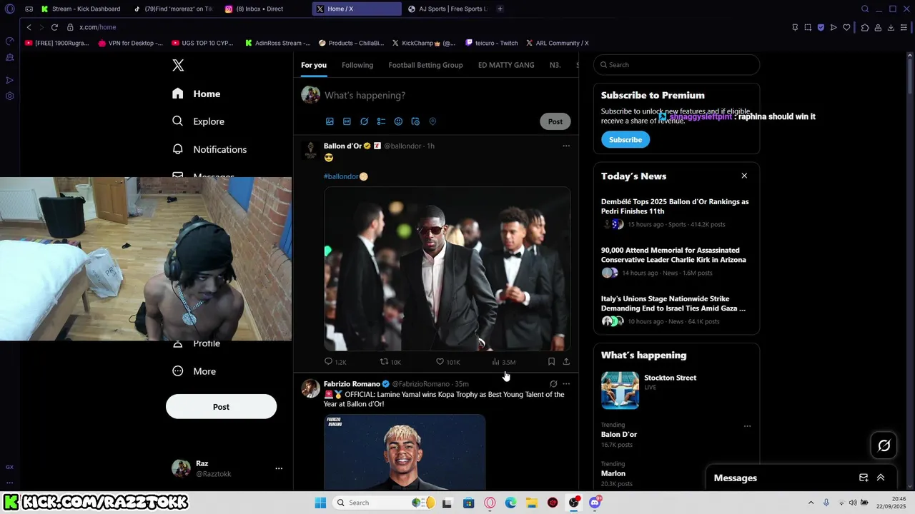Open the Ballon d'Or post photo
Screen dimensions: 915x514
(447, 269)
